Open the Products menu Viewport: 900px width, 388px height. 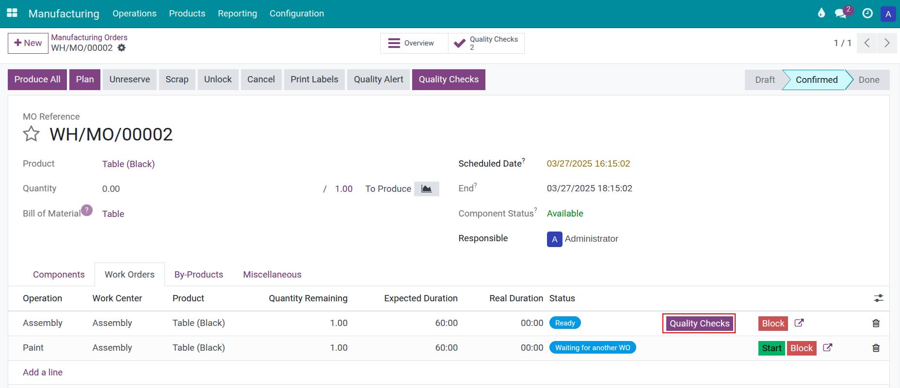187,14
